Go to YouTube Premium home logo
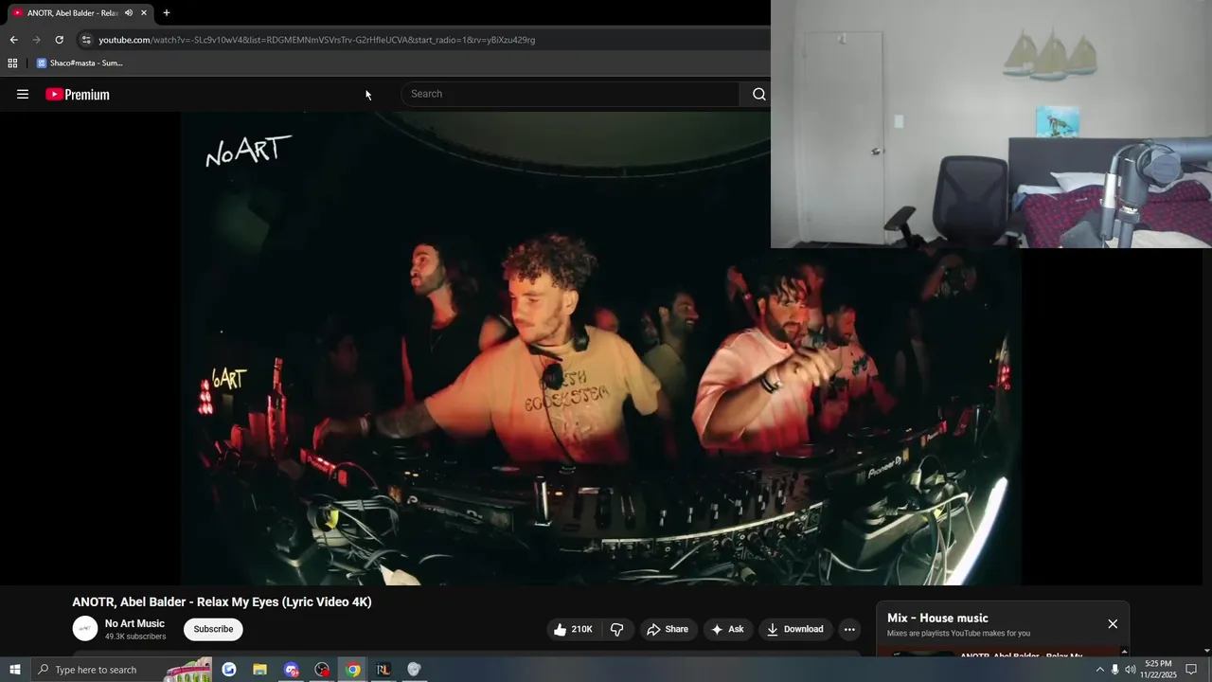 [78, 94]
